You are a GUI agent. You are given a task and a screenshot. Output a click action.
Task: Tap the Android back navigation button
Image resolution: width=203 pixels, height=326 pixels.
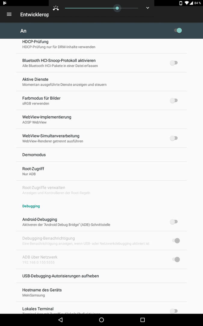coord(60,320)
